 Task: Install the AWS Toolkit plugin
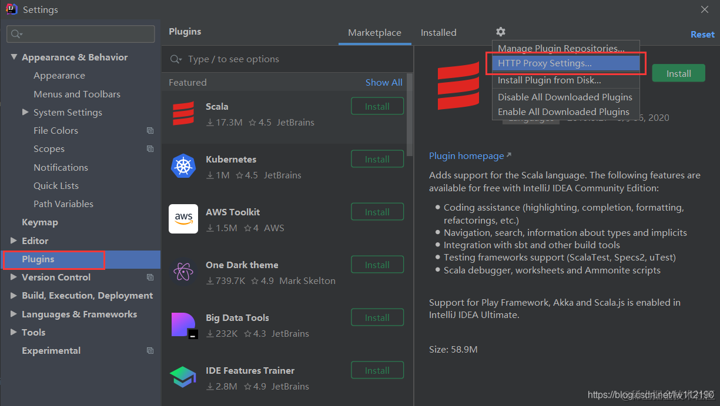tap(377, 212)
